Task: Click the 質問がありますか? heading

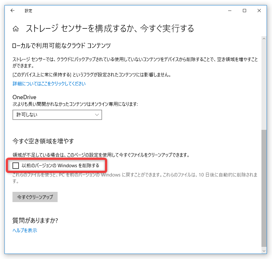Action: [35, 221]
